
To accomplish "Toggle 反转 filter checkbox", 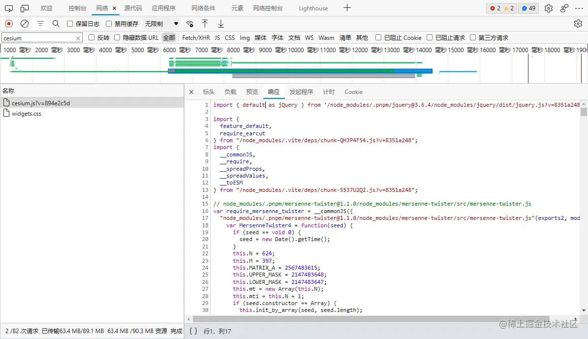I will 92,37.
